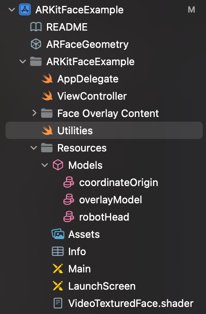Click the Models scene catalog cube icon
The width and height of the screenshot is (206, 314).
pos(58,165)
